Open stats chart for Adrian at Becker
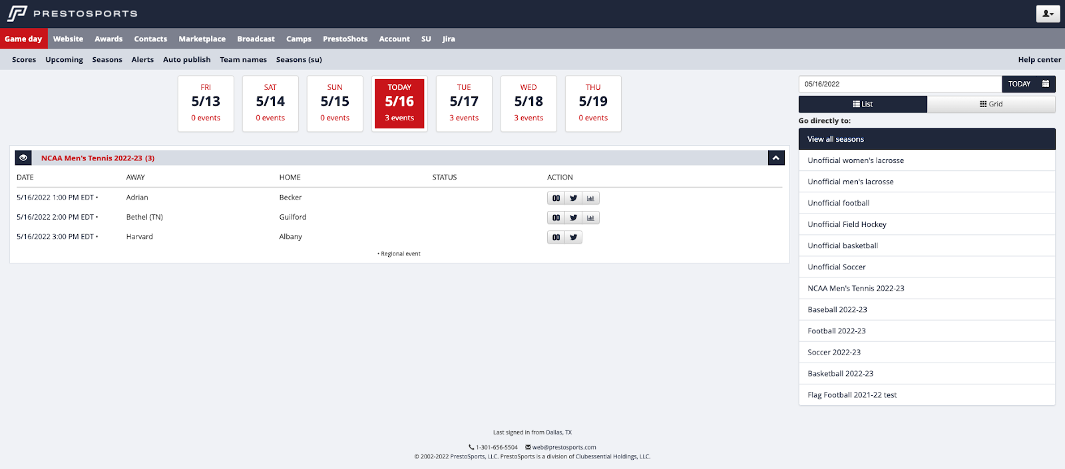The width and height of the screenshot is (1065, 469). [590, 198]
